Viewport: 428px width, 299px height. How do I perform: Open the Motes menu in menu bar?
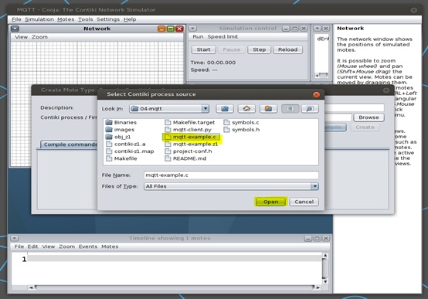(66, 19)
